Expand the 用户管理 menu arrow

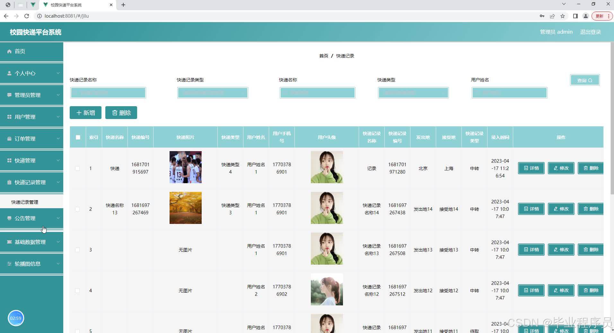pos(58,117)
